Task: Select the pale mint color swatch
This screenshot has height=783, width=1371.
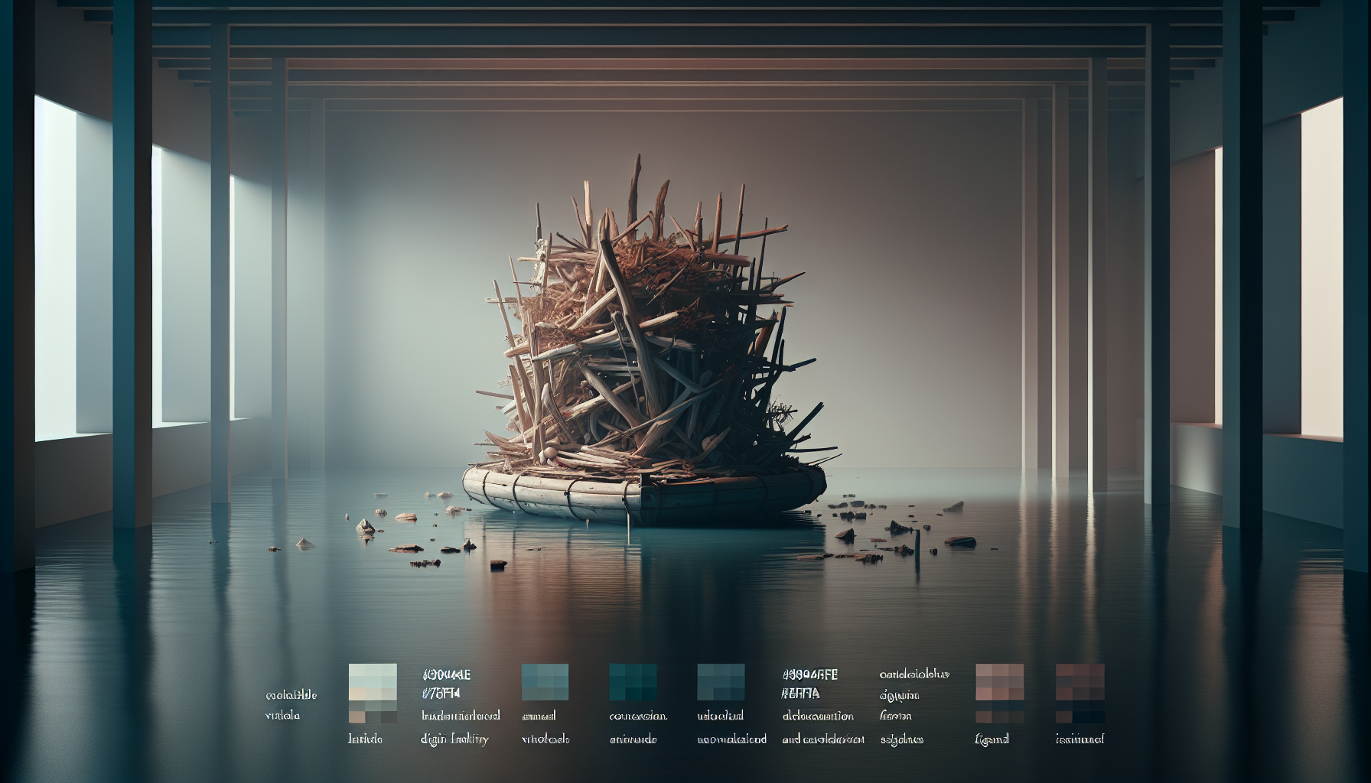Action: (373, 682)
